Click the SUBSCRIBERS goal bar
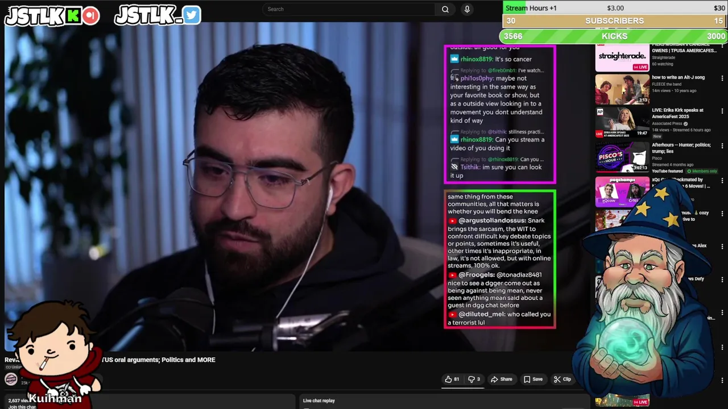The height and width of the screenshot is (409, 728). click(x=615, y=20)
